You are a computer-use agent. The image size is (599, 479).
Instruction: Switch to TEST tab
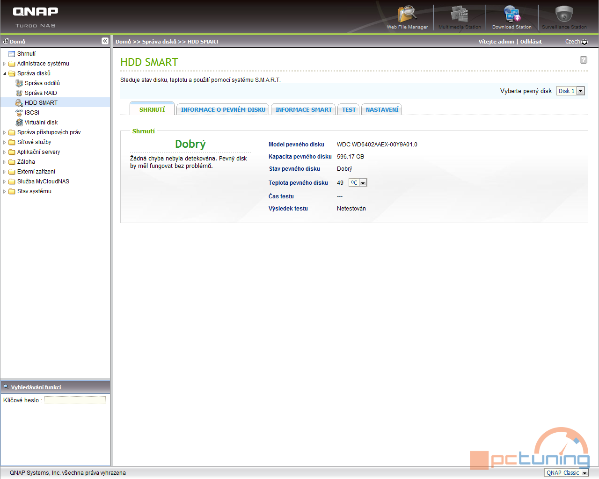click(x=349, y=109)
